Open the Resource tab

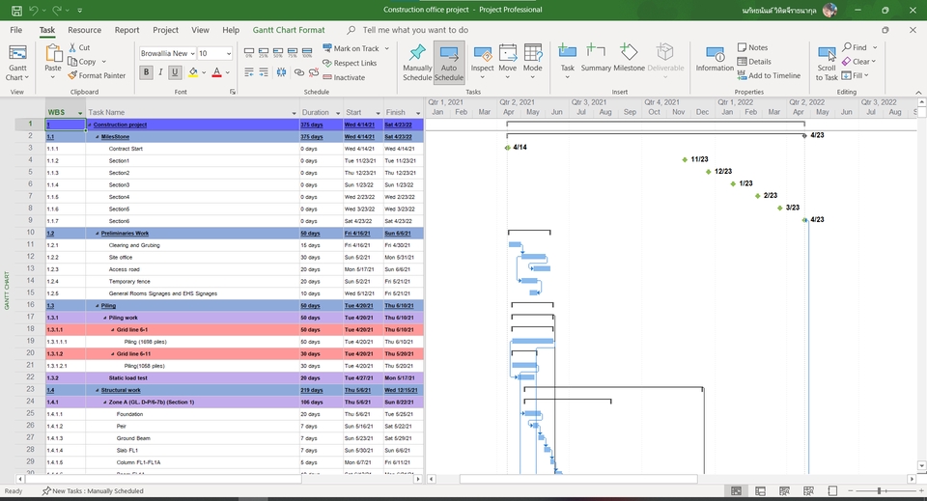[85, 30]
